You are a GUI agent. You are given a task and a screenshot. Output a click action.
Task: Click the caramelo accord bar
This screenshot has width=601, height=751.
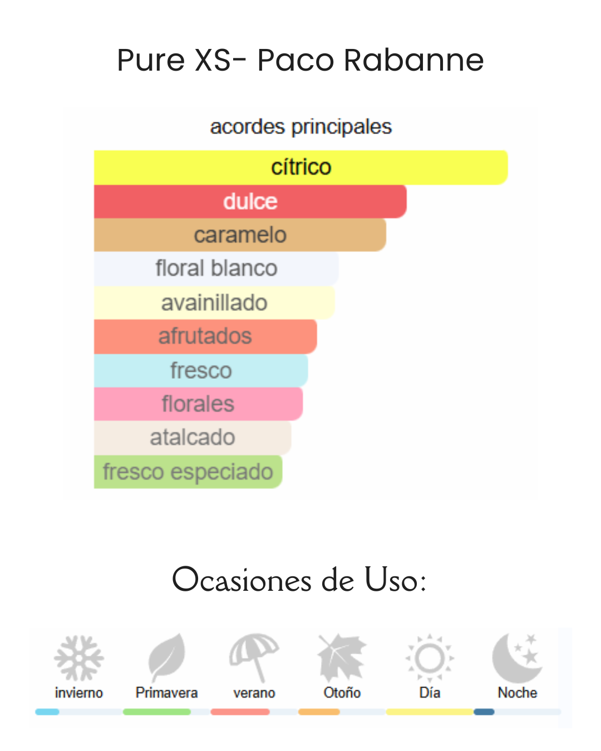[240, 235]
